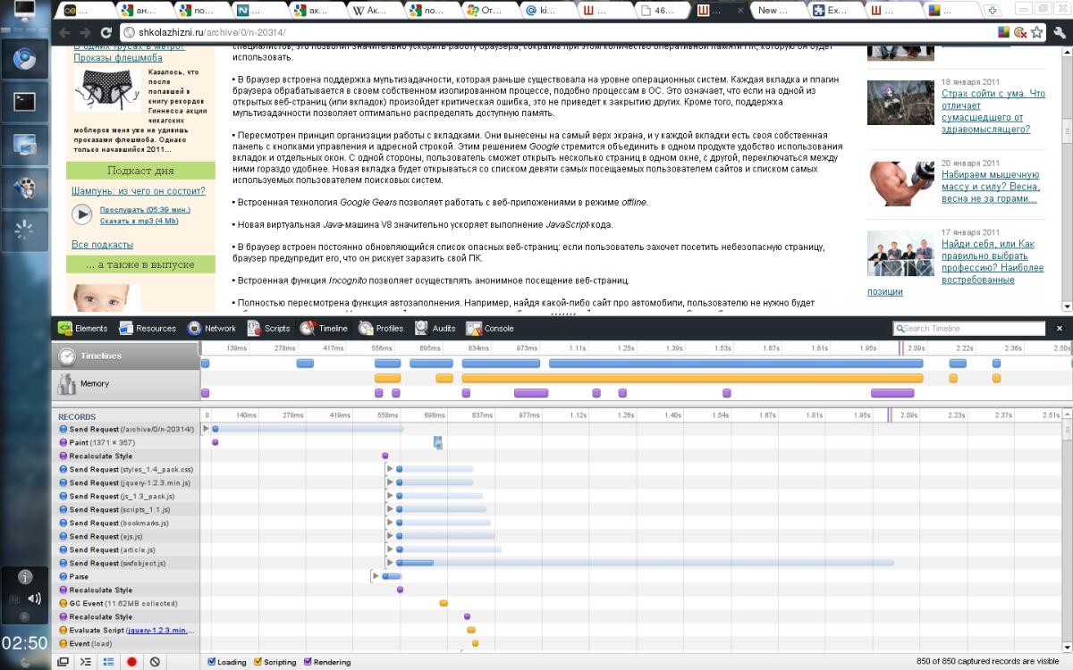1073x670 pixels.
Task: Expand the swfobject.js request disclosure triangle
Action: click(x=389, y=563)
